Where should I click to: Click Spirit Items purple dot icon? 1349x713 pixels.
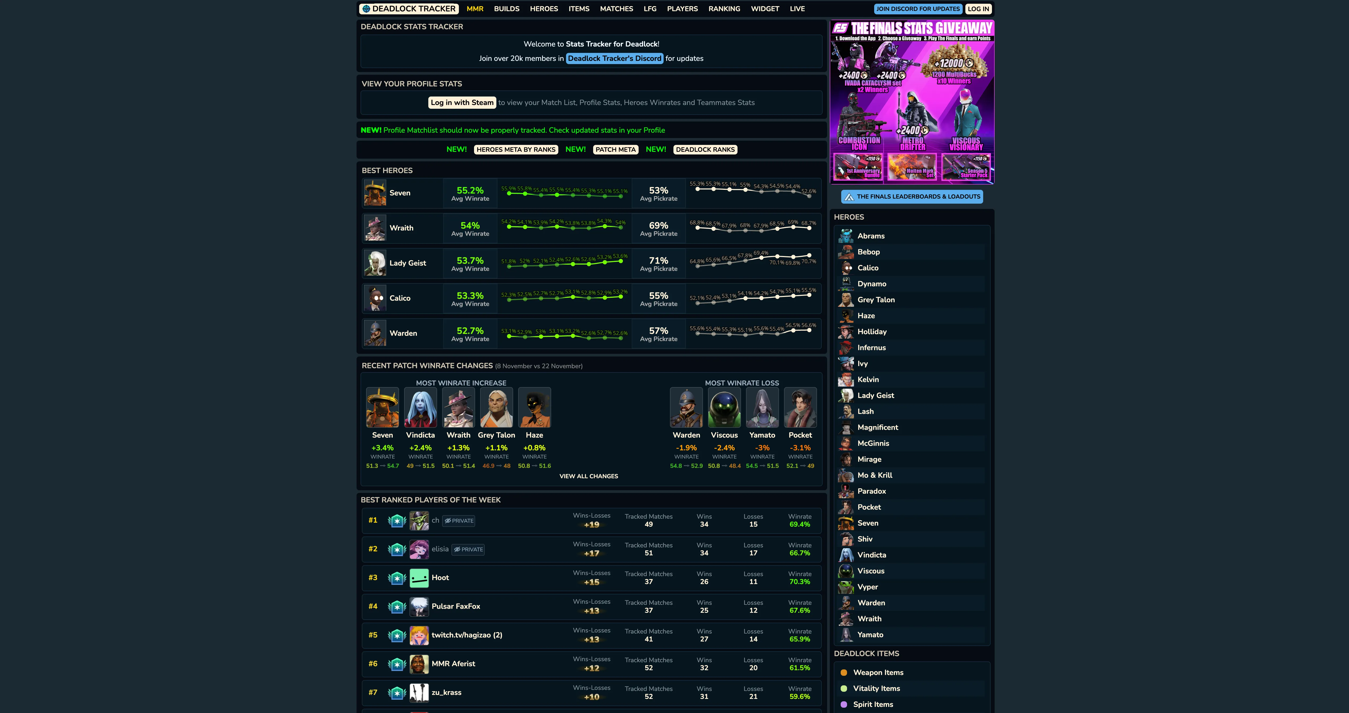(844, 704)
